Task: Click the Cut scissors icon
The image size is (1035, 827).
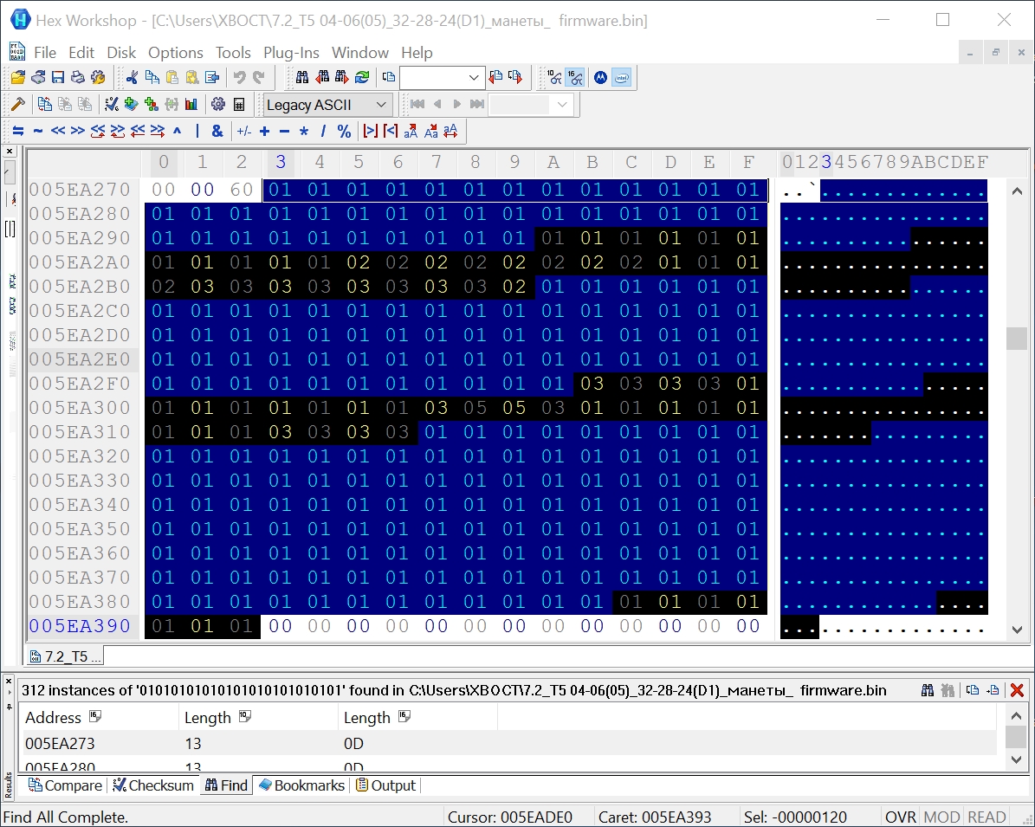Action: 132,78
